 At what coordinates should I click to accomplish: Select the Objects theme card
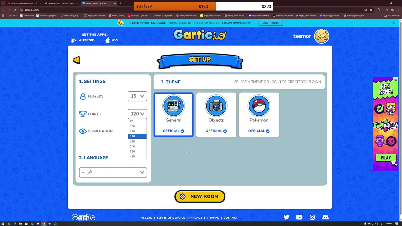pos(216,115)
